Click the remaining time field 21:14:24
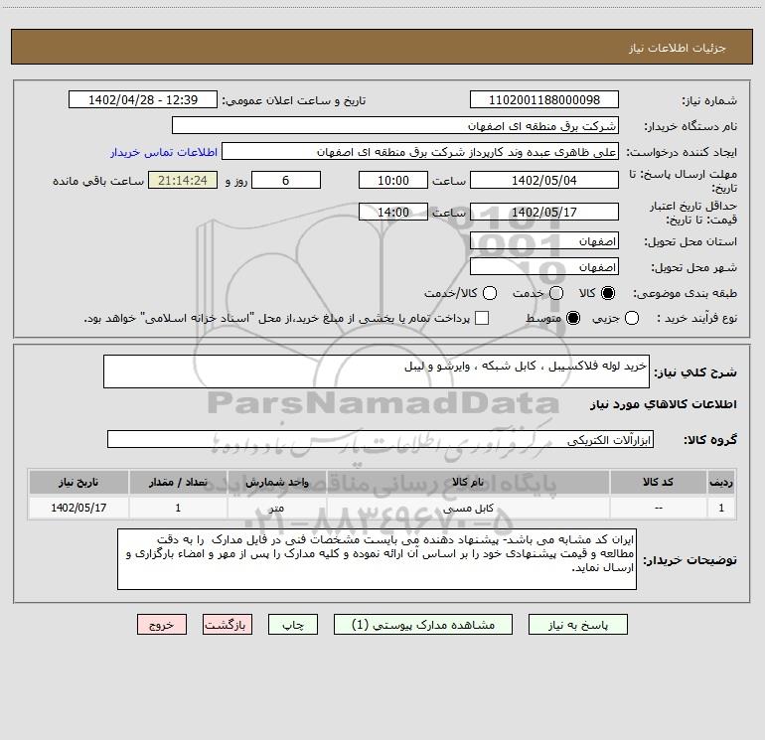The image size is (765, 740). 183,180
